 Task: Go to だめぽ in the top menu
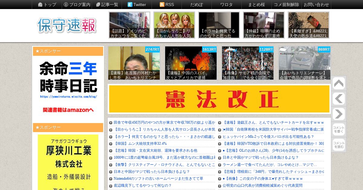point(197,5)
